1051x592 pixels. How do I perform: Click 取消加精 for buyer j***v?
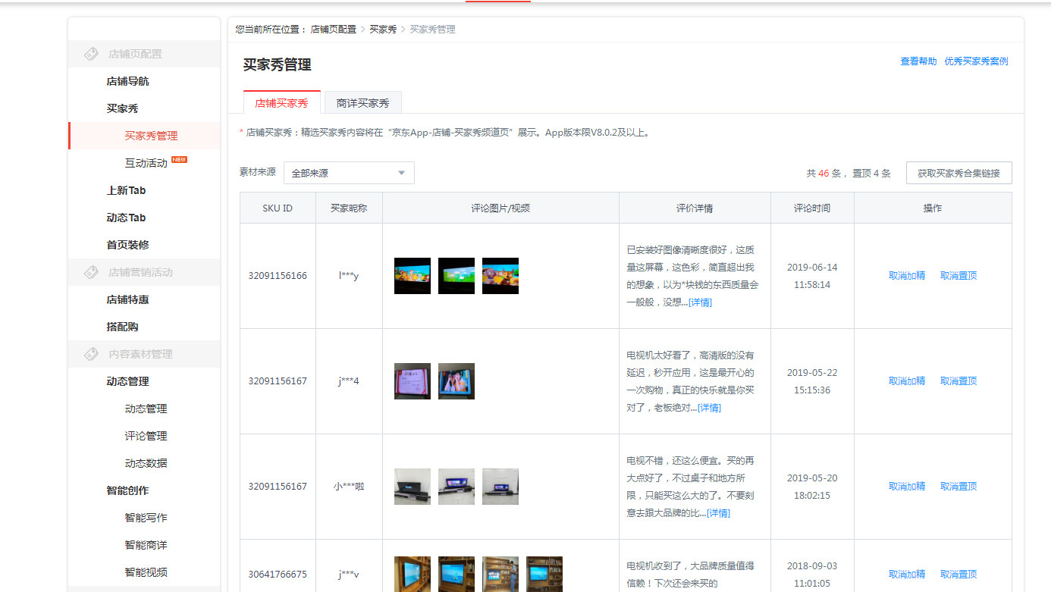(x=907, y=575)
